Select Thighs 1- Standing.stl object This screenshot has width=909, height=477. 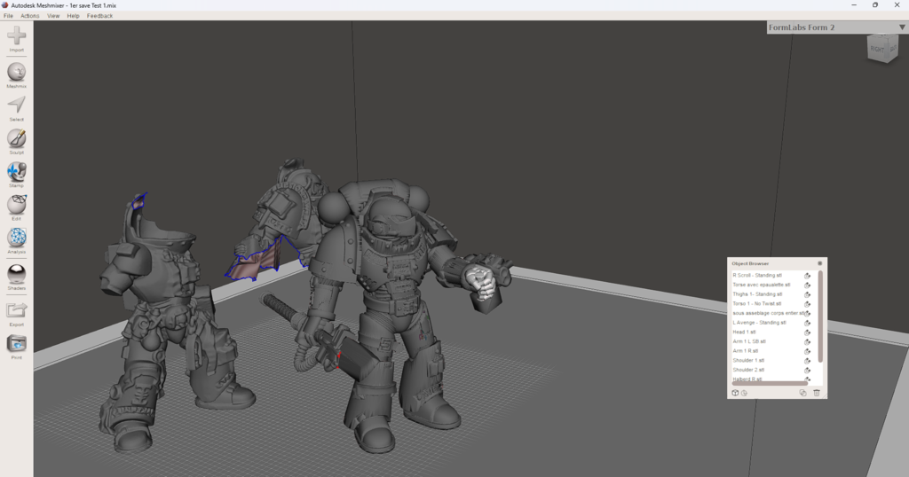(757, 294)
